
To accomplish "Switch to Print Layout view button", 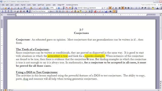I will click(x=6, y=90).
